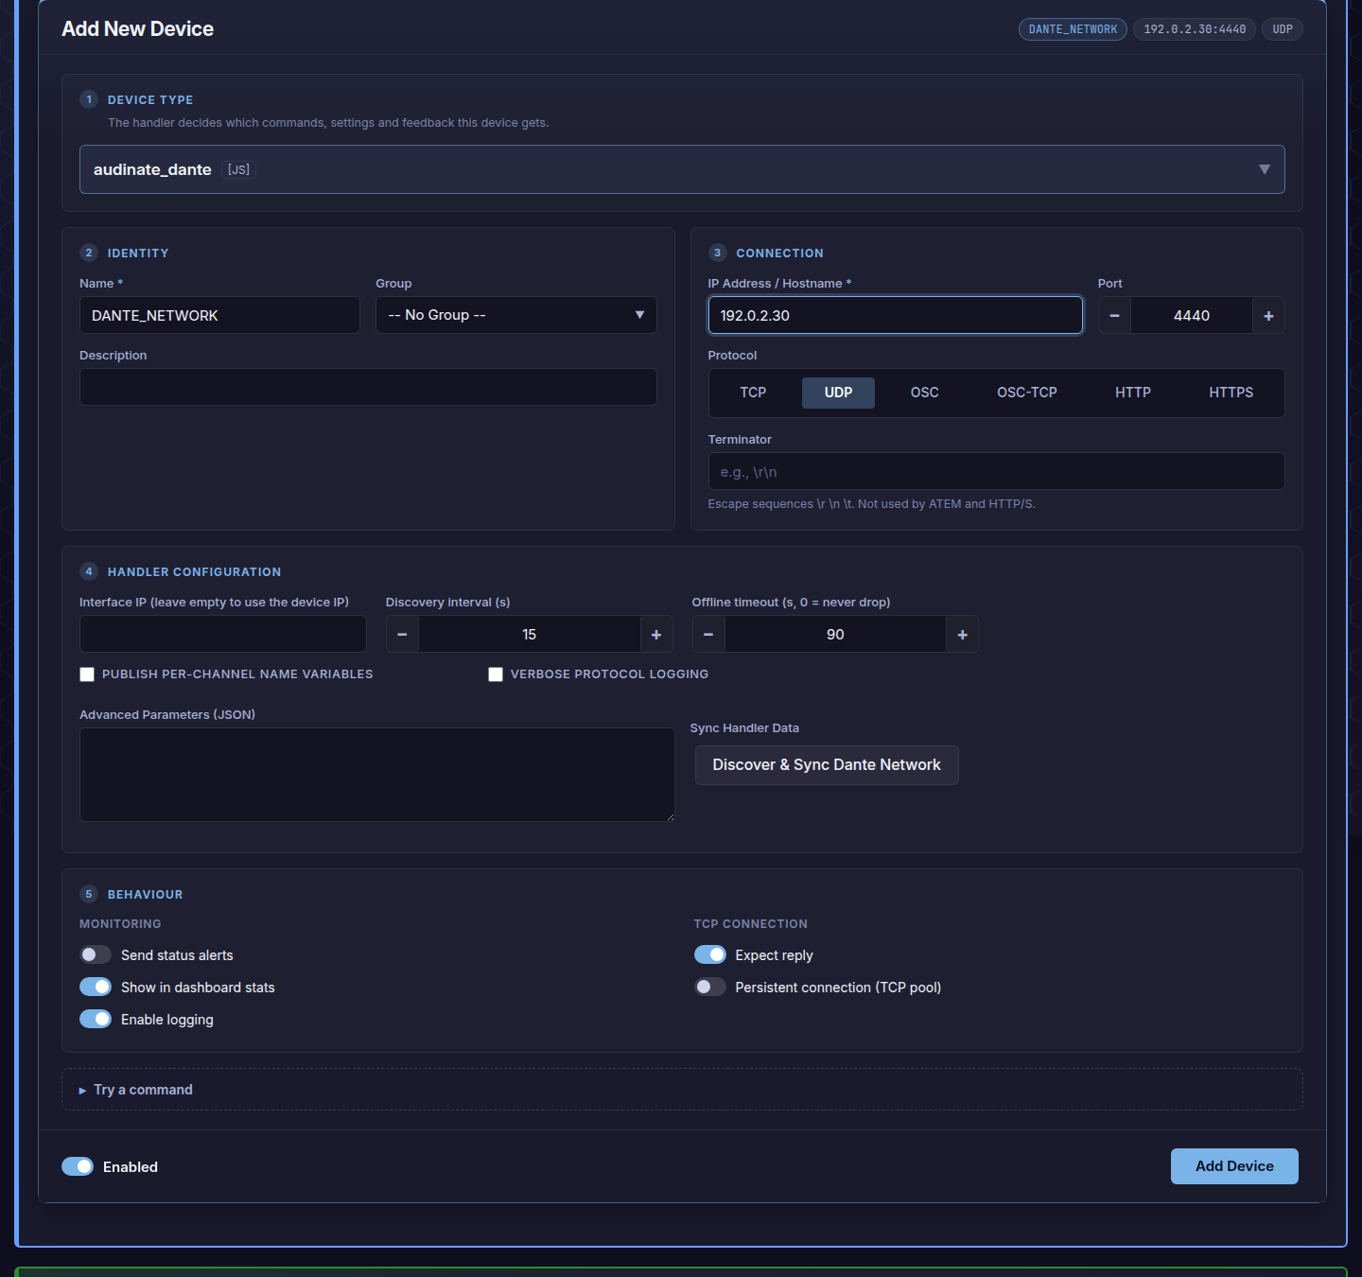Click the Discovery interval value field

tap(530, 634)
